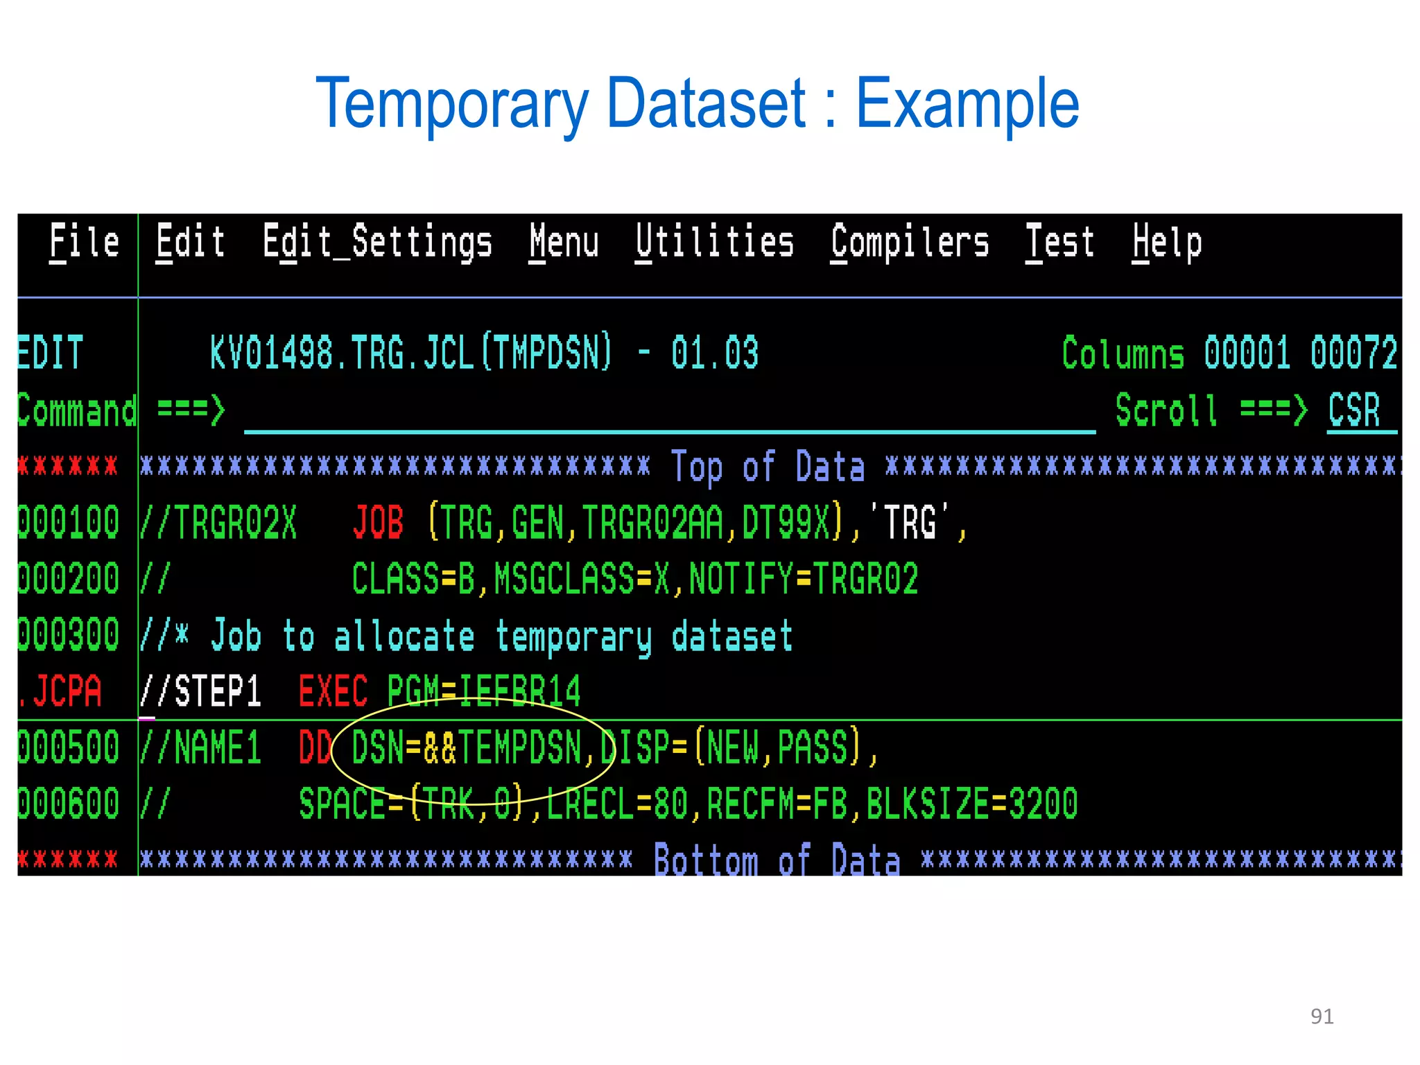This screenshot has width=1420, height=1065.
Task: Click line number 000600
Action: click(x=69, y=804)
